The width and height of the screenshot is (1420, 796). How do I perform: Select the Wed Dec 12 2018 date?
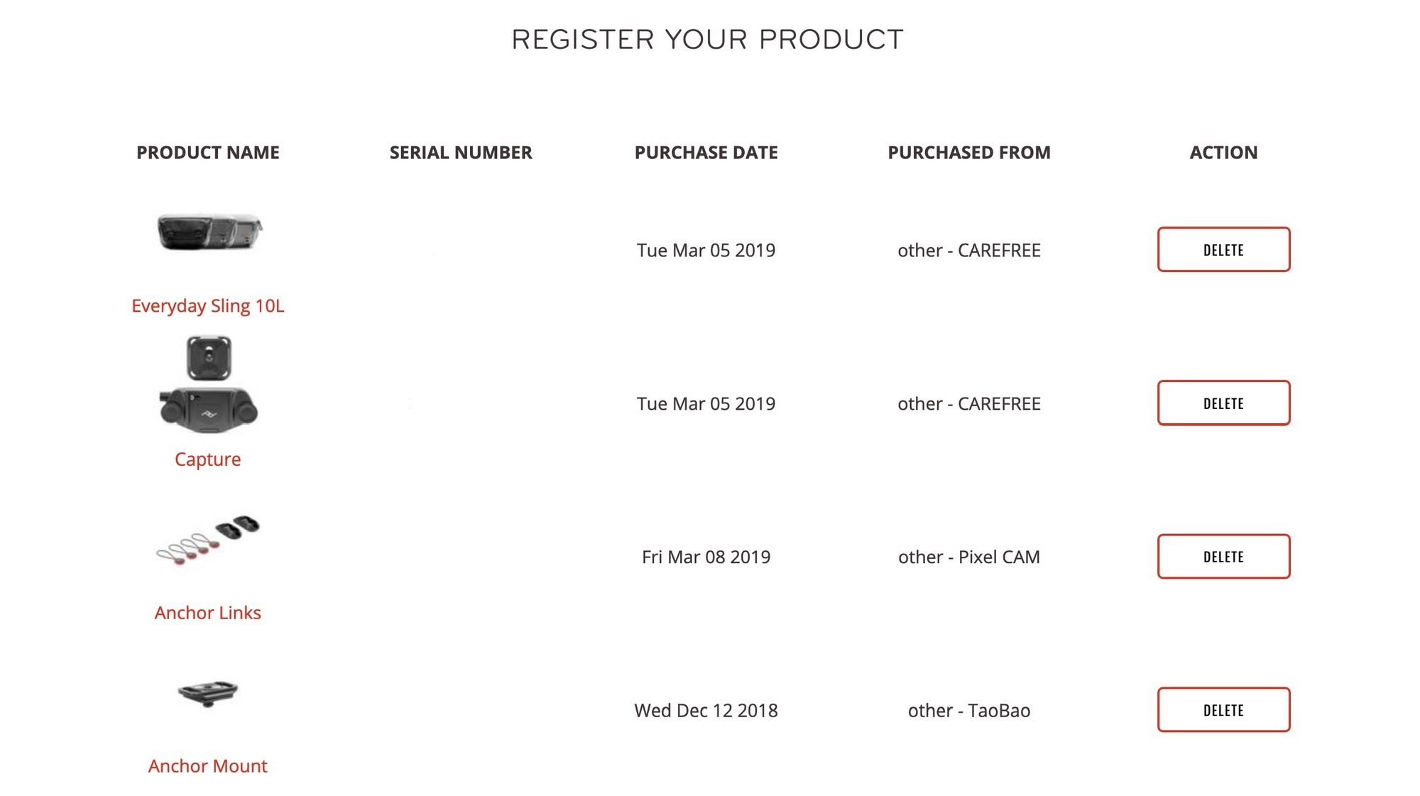(x=706, y=711)
